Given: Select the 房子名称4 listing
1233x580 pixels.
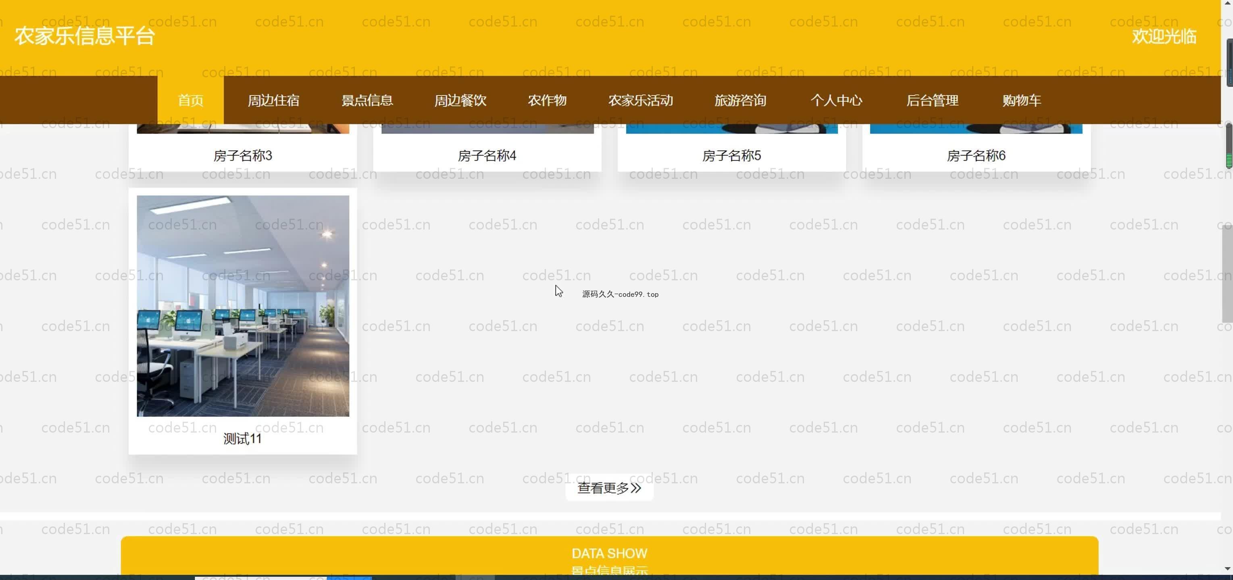Looking at the screenshot, I should (x=487, y=156).
